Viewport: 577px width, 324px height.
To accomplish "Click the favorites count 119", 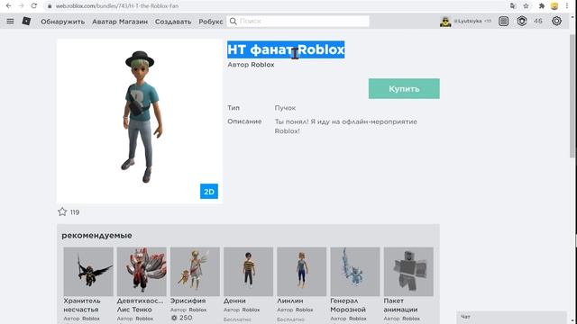I will click(75, 212).
